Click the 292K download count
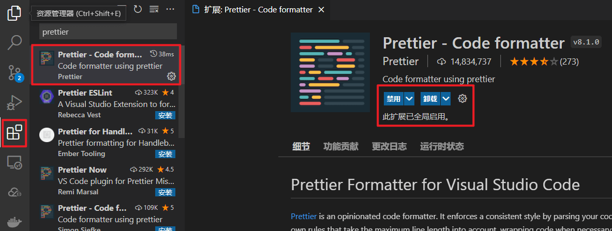The height and width of the screenshot is (231, 612). (142, 170)
